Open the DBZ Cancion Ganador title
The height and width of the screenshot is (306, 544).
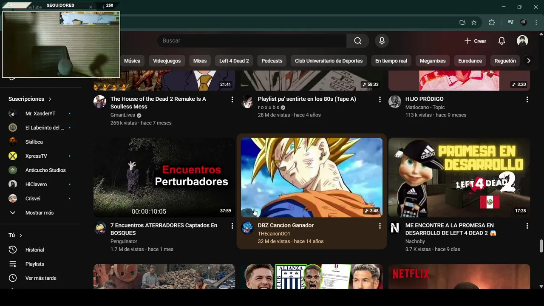click(286, 225)
